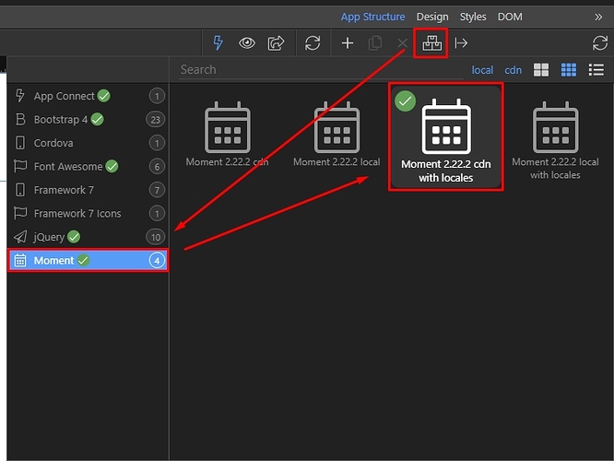The height and width of the screenshot is (461, 614).
Task: Click the refresh icon next to the plus
Action: point(313,43)
